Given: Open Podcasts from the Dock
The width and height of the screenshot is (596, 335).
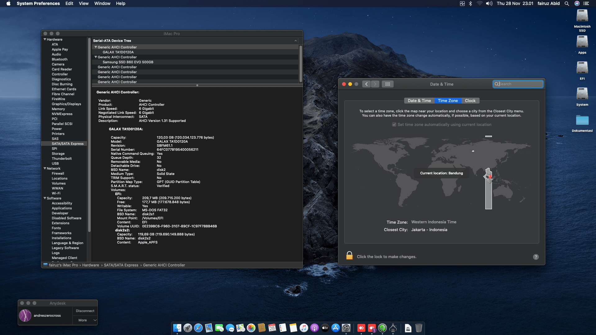Looking at the screenshot, I should click(314, 328).
